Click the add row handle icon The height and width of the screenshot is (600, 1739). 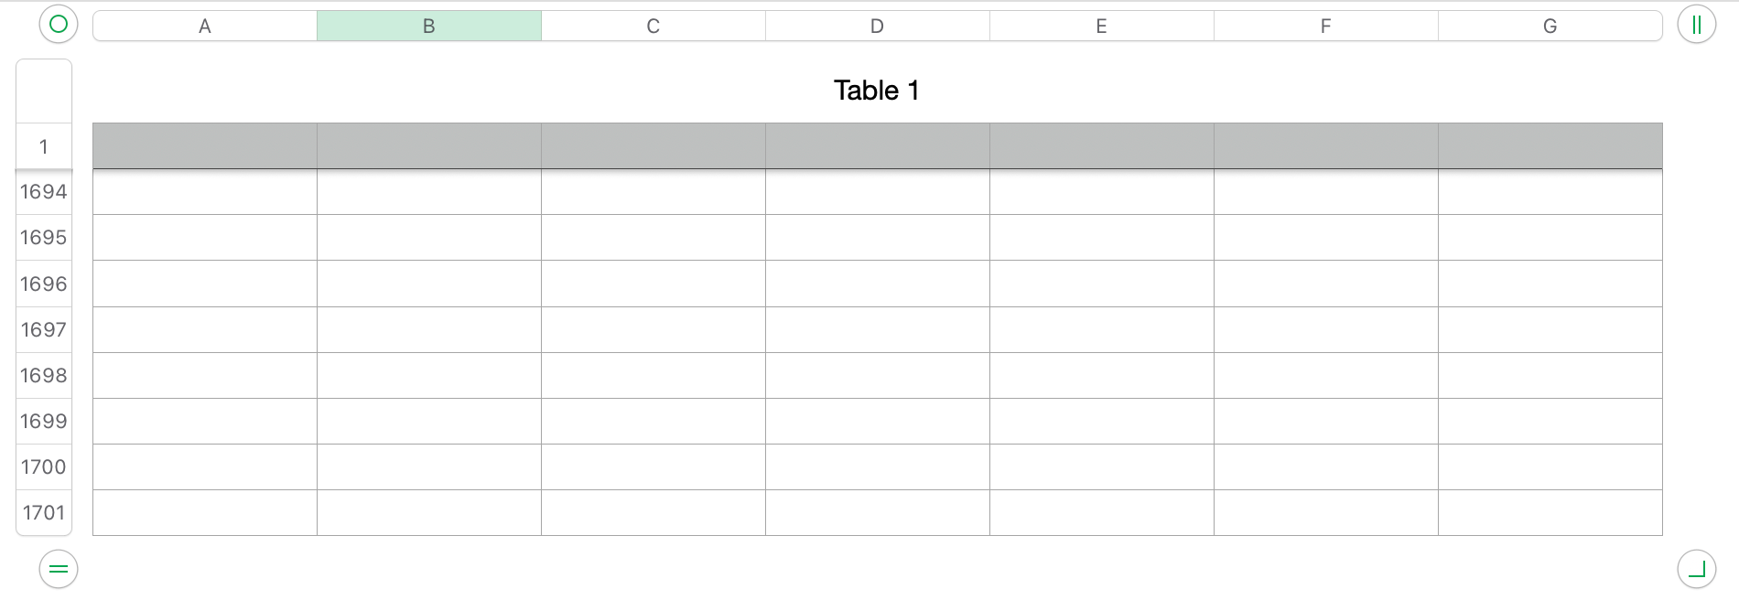coord(59,569)
